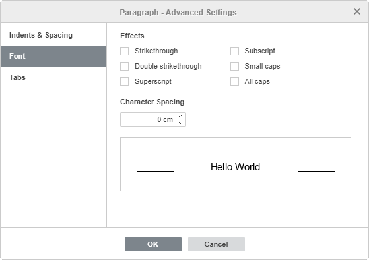Increase character spacing with the up arrow
The height and width of the screenshot is (260, 369).
[180, 116]
